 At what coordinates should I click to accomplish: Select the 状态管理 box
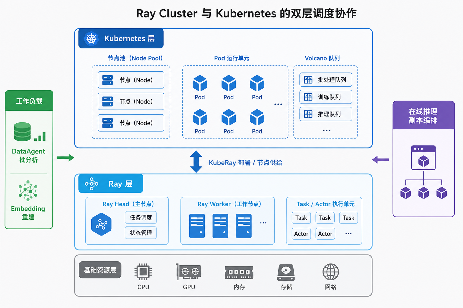pos(141,233)
